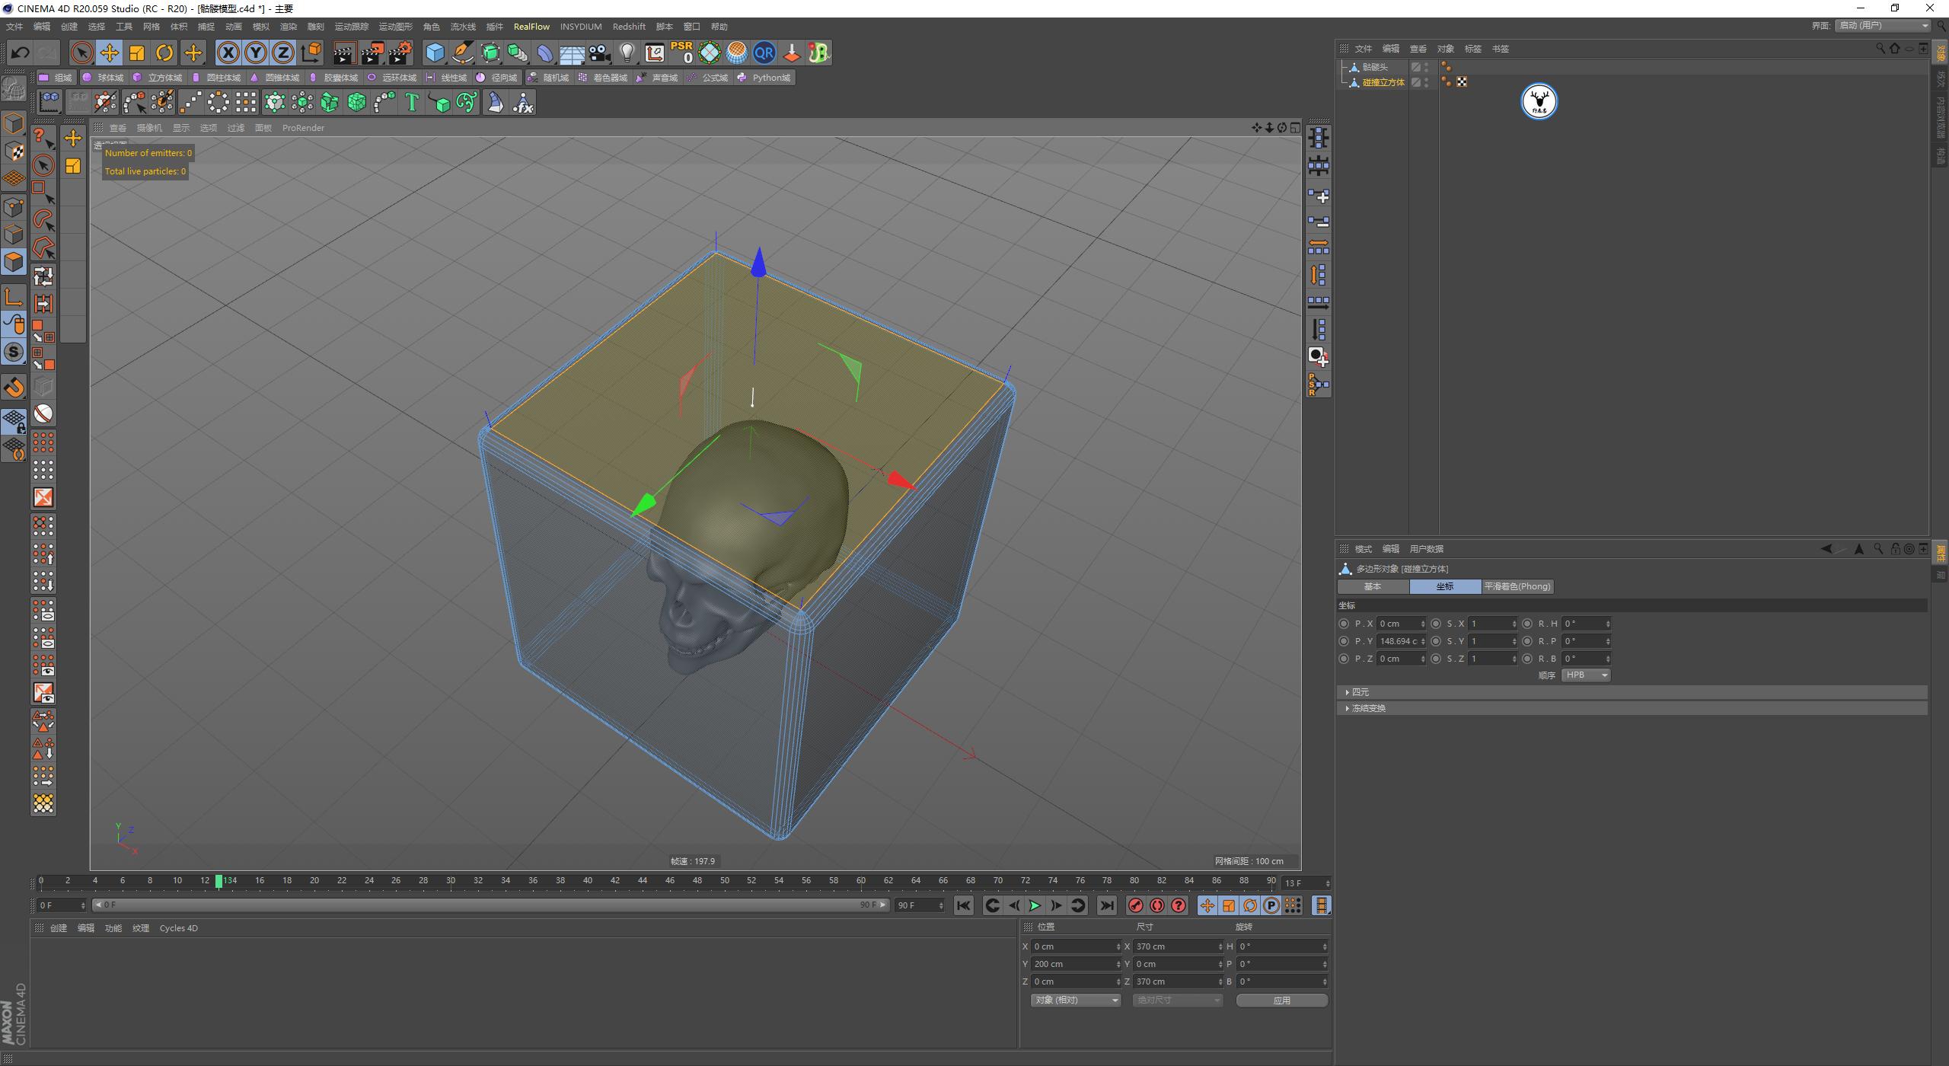Image resolution: width=1949 pixels, height=1066 pixels.
Task: Select the Rotate tool
Action: [x=164, y=53]
